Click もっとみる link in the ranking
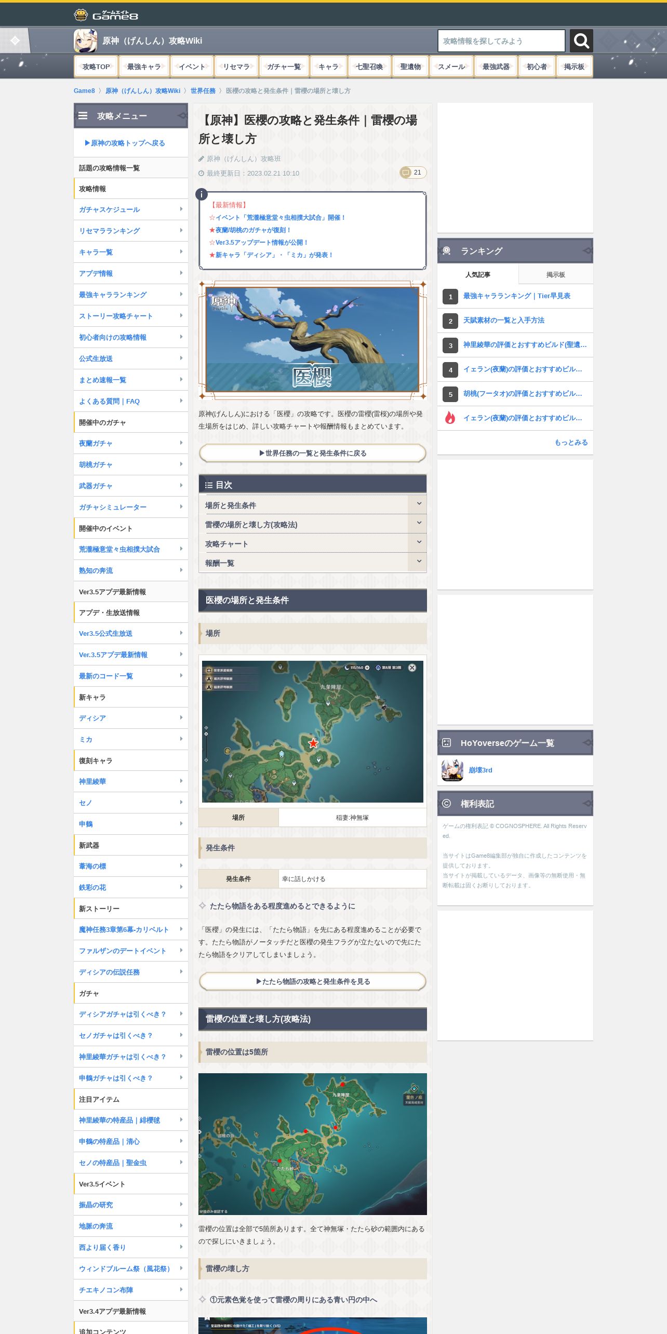This screenshot has width=667, height=1334. pos(571,442)
